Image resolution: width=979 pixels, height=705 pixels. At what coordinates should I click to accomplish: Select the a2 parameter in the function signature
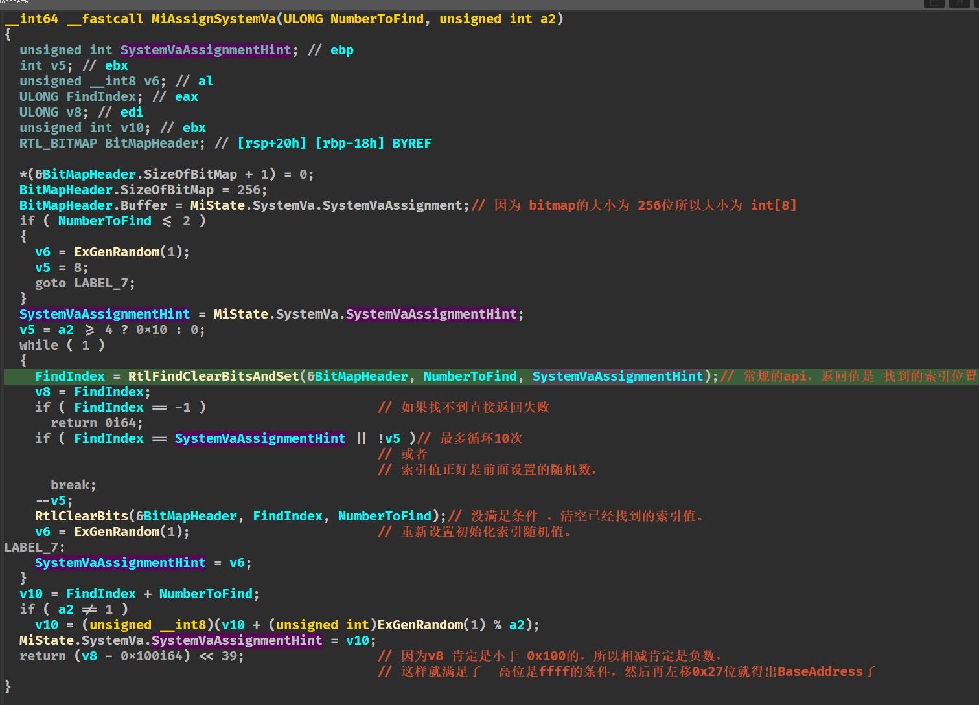[547, 19]
